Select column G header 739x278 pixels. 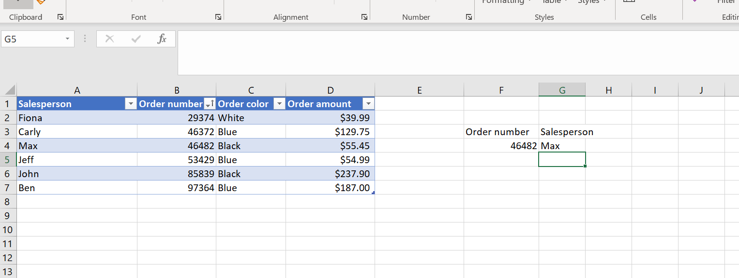[562, 90]
